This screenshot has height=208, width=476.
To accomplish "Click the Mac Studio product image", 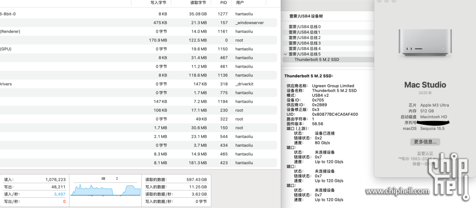I will click(425, 42).
